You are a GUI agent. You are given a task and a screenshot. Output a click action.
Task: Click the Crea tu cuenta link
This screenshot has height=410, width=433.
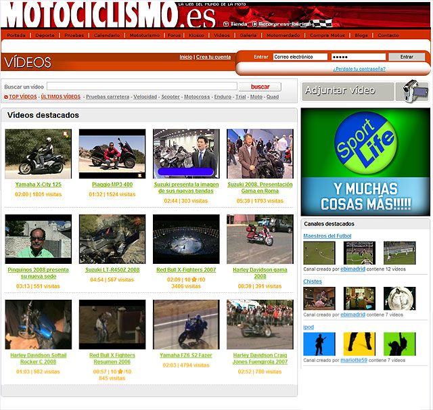click(213, 57)
